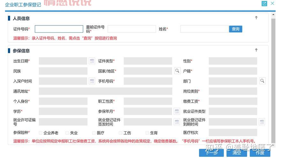Collapse the 参保信息 section arrow

[256, 50]
